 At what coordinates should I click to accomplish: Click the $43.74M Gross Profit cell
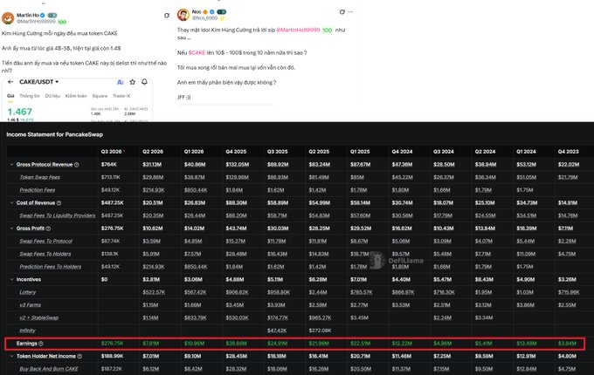pyautogui.click(x=236, y=228)
